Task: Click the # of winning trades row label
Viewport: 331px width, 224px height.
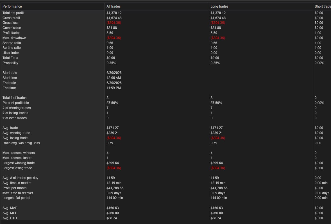Action: [x=17, y=108]
